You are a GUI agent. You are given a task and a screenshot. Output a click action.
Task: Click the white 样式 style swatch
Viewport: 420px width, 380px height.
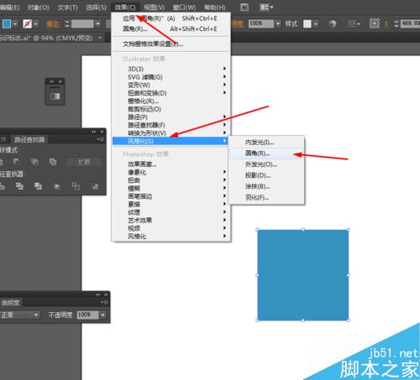pos(307,23)
